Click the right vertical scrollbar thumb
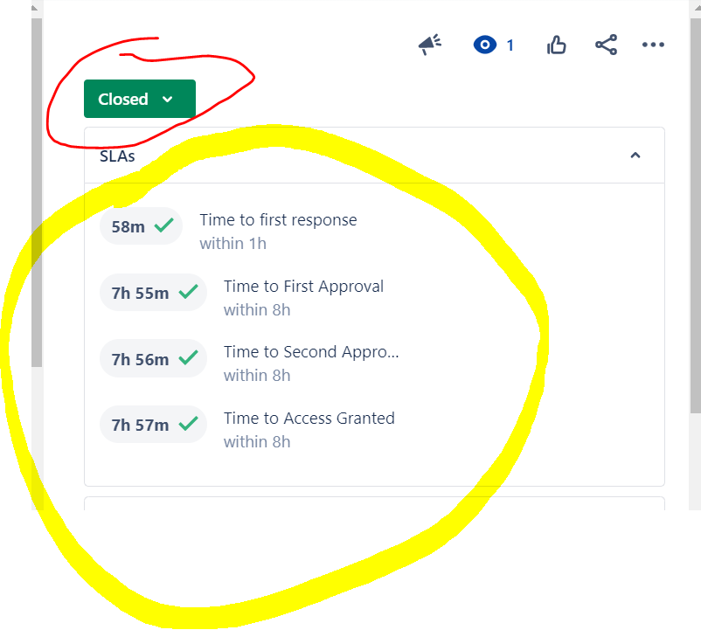This screenshot has height=630, width=701. 696,214
